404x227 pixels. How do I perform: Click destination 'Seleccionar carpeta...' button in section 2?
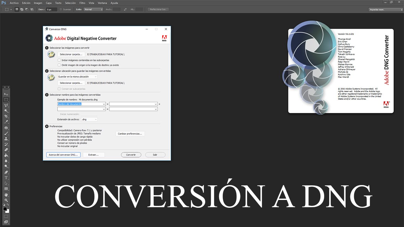(x=71, y=83)
